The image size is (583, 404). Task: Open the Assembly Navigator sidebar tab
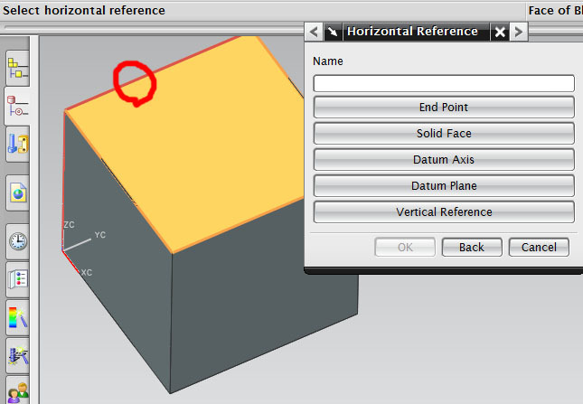[17, 69]
